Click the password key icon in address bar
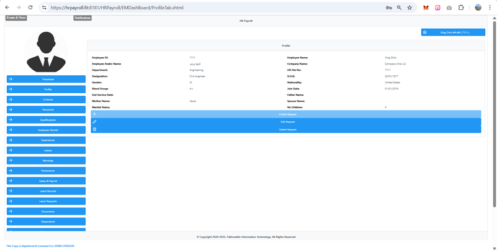497x251 pixels. [x=389, y=7]
